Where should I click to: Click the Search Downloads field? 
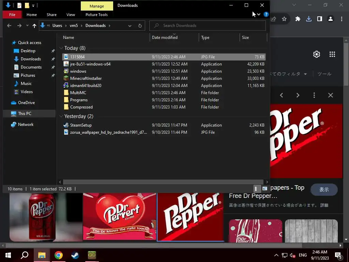click(208, 26)
